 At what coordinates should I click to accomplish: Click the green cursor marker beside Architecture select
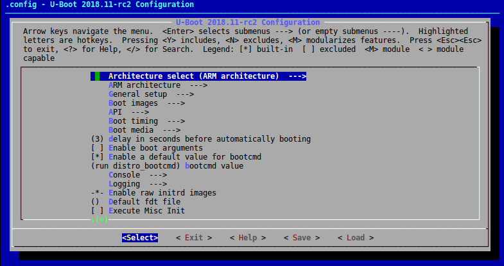pos(97,76)
